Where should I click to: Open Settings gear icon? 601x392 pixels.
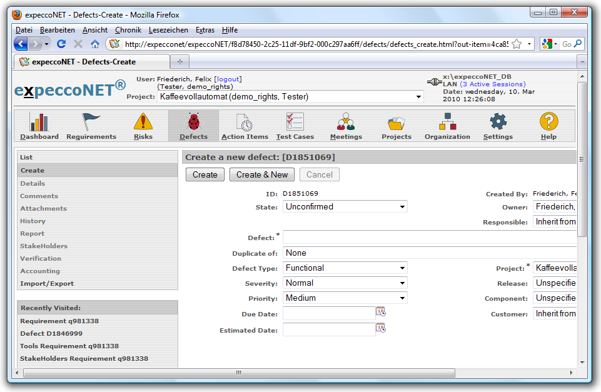coord(498,122)
